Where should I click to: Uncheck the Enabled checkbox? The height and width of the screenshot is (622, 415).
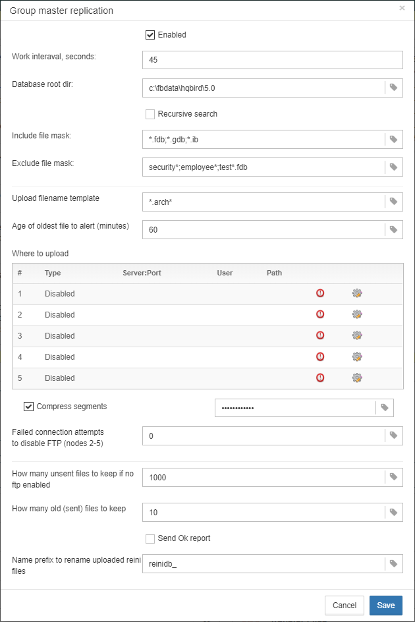coord(150,35)
